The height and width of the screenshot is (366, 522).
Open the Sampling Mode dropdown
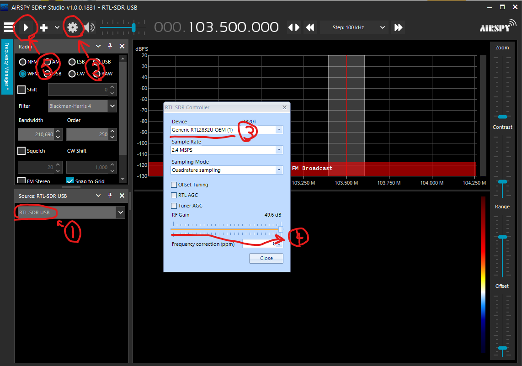tap(279, 170)
